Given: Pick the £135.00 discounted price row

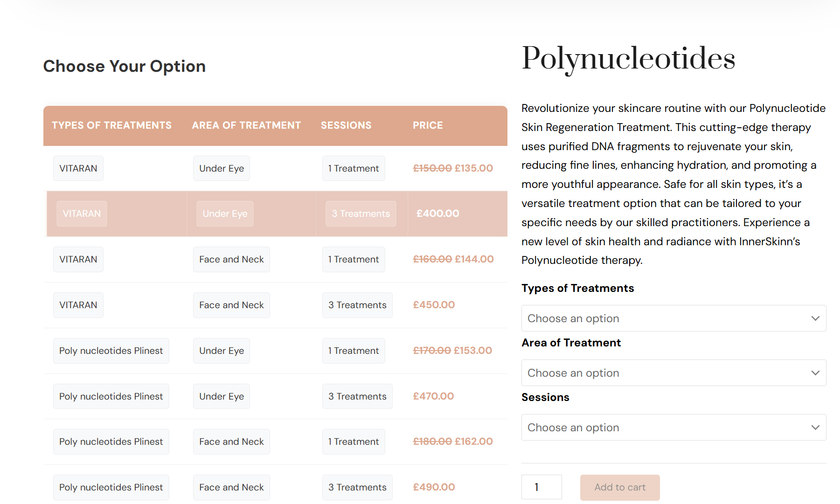Looking at the screenshot, I should [473, 168].
